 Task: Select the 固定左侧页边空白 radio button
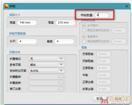click(x=84, y=30)
